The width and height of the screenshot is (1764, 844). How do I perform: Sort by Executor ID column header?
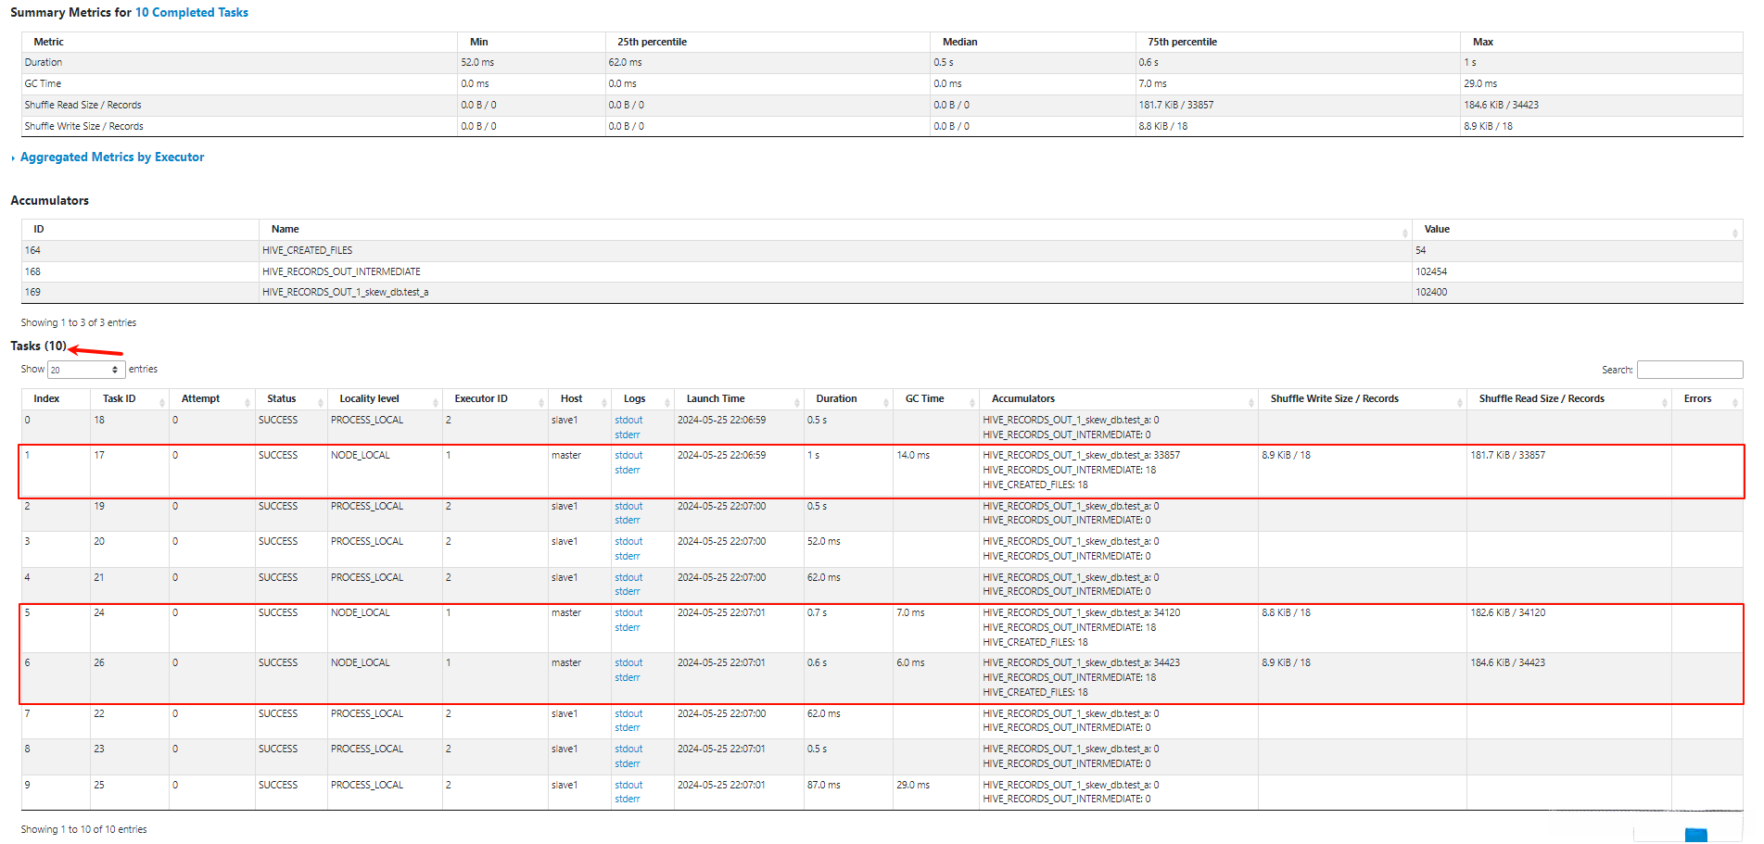coord(481,399)
